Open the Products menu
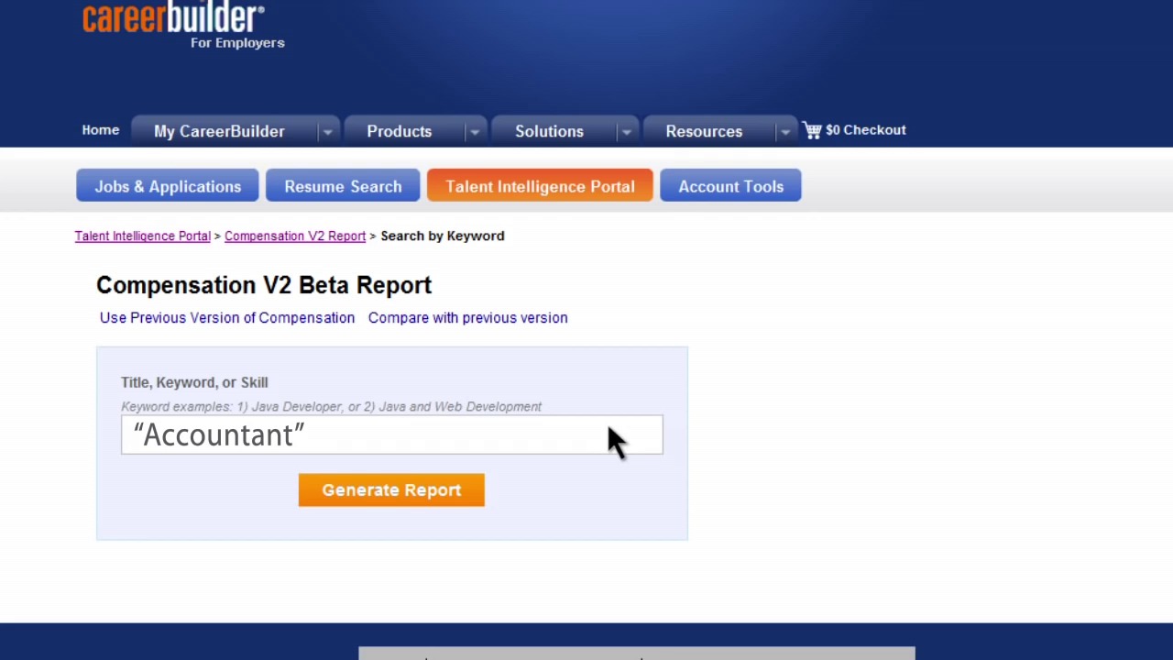Screen dimensions: 1173x660 click(x=399, y=131)
